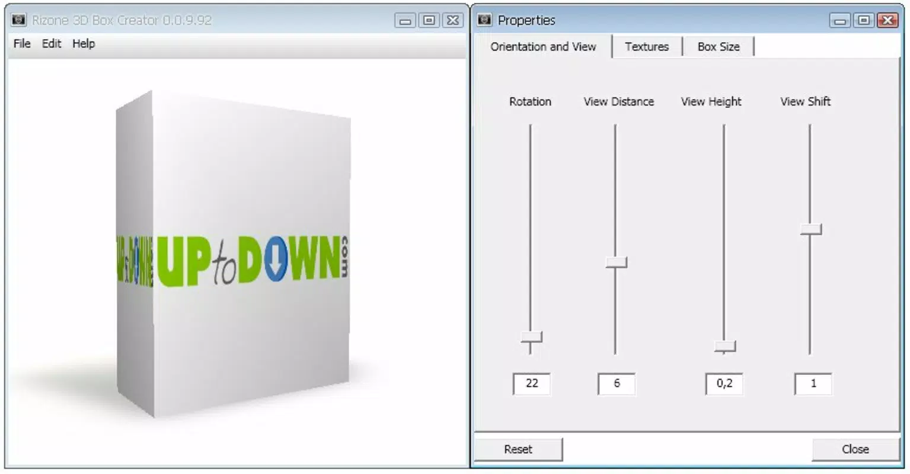This screenshot has height=474, width=910.
Task: Click the 3D box preview image
Action: (x=233, y=254)
